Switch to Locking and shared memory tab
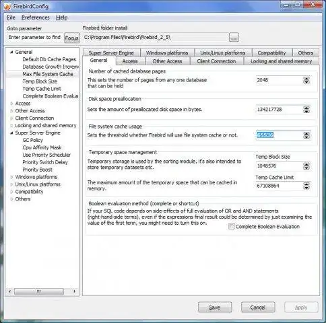The height and width of the screenshot is (323, 326). tap(282, 61)
